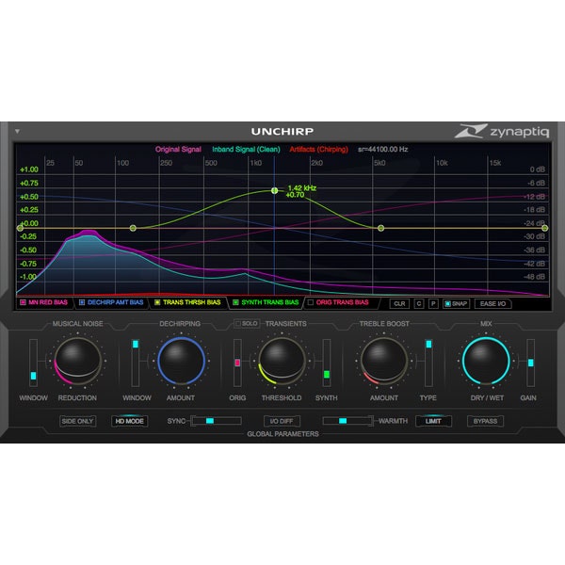This screenshot has height=565, width=565.
Task: Toggle HD MODE on or off
Action: click(x=130, y=421)
